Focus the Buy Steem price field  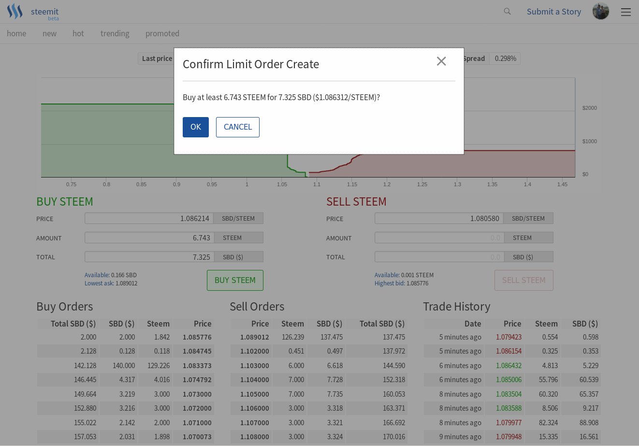pyautogui.click(x=149, y=218)
